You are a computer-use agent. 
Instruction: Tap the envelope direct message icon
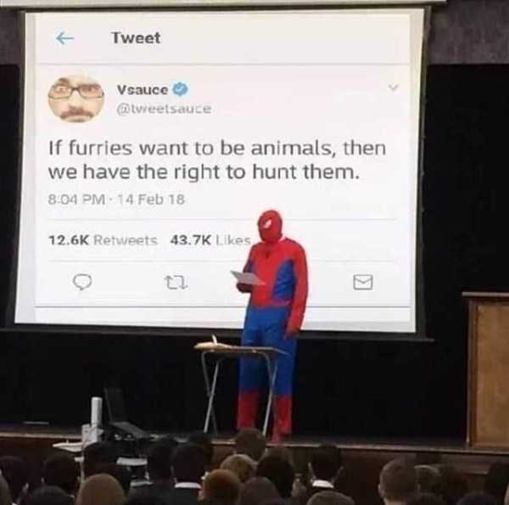[363, 282]
